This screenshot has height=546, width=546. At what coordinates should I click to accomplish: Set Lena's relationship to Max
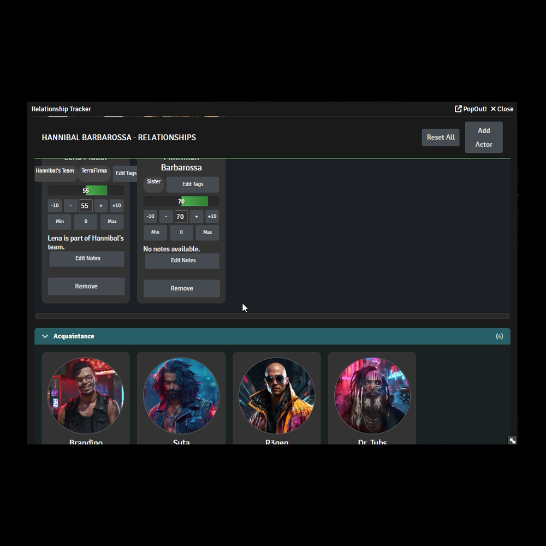[112, 222]
